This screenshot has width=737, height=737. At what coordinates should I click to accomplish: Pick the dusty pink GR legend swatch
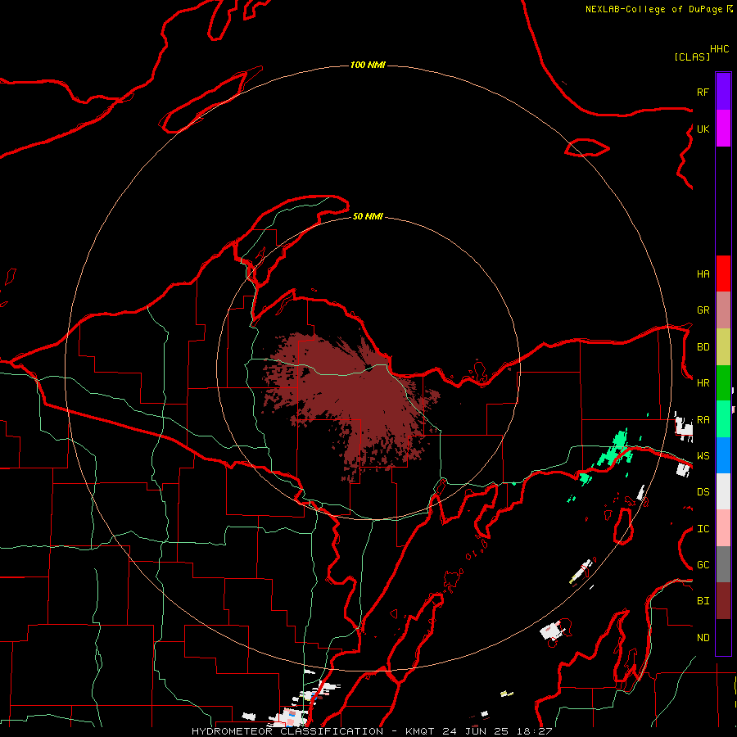723,310
